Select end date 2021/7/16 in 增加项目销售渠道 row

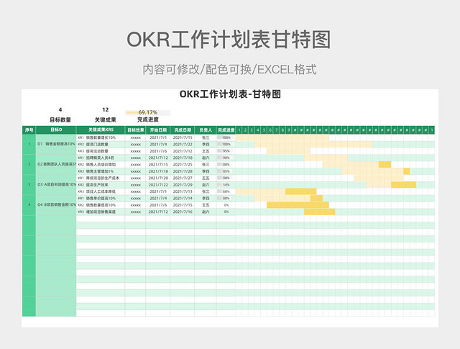click(183, 212)
